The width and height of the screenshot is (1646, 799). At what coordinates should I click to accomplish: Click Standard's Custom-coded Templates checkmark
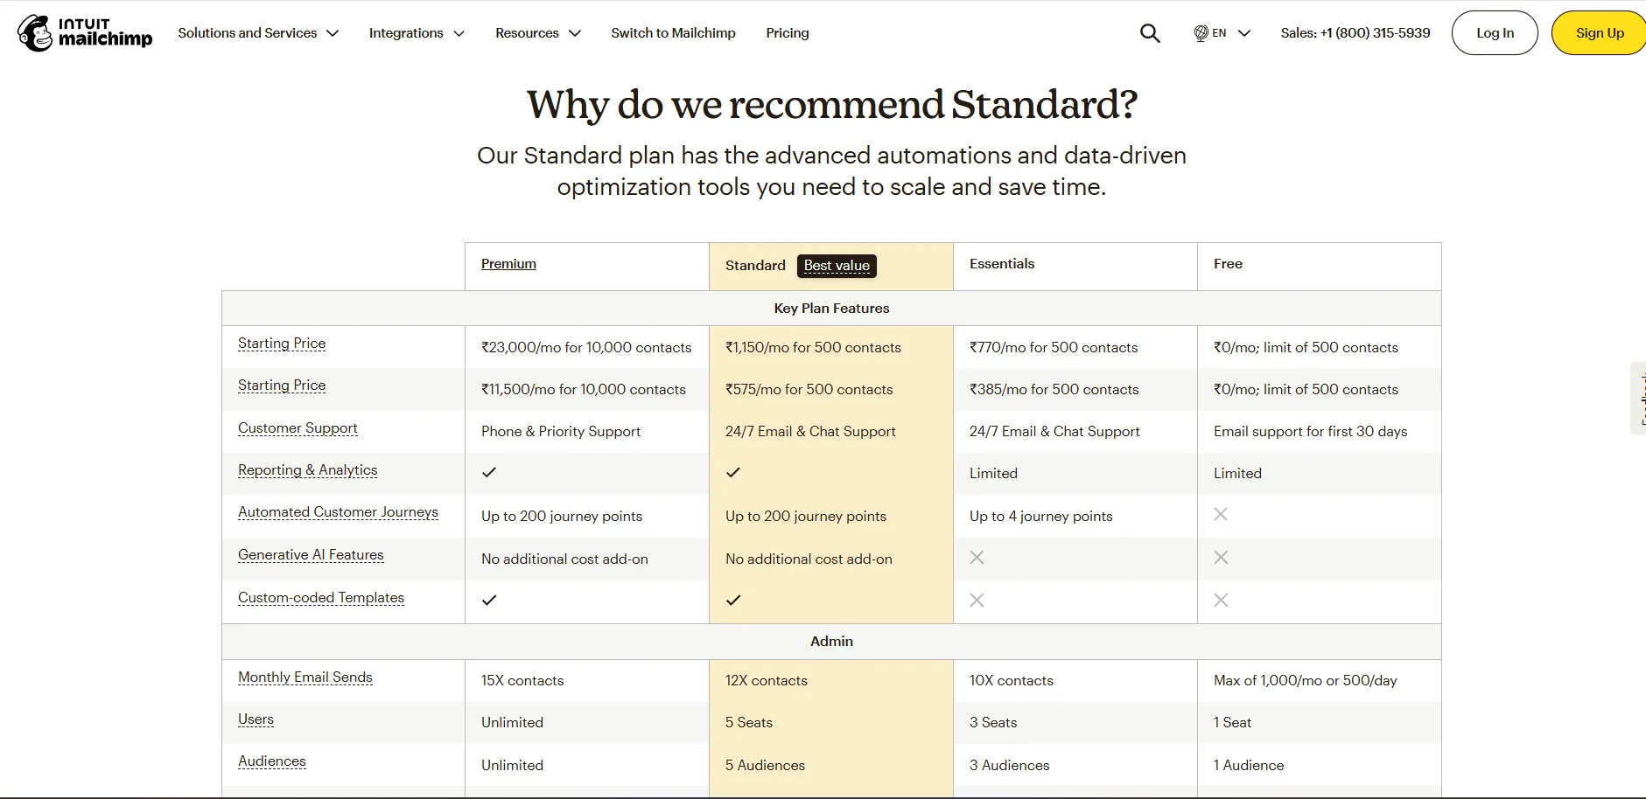733,600
